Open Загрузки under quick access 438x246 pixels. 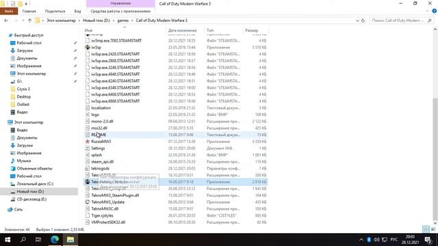[x=25, y=51]
